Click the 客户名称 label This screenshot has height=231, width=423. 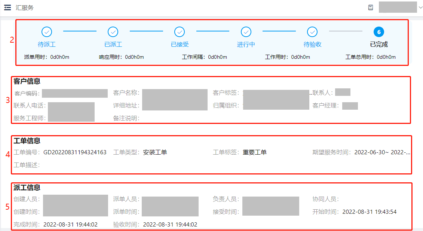126,93
